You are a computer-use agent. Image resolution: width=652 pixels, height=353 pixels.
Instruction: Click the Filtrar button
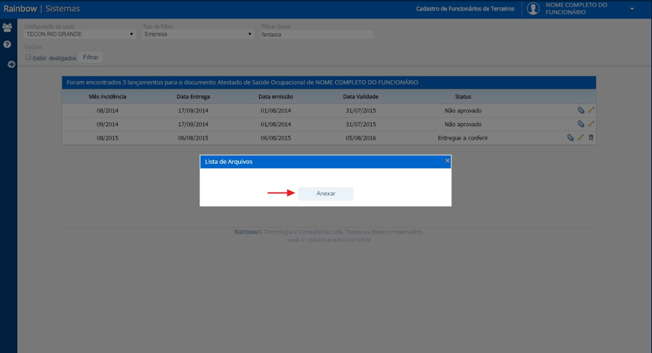click(x=90, y=57)
